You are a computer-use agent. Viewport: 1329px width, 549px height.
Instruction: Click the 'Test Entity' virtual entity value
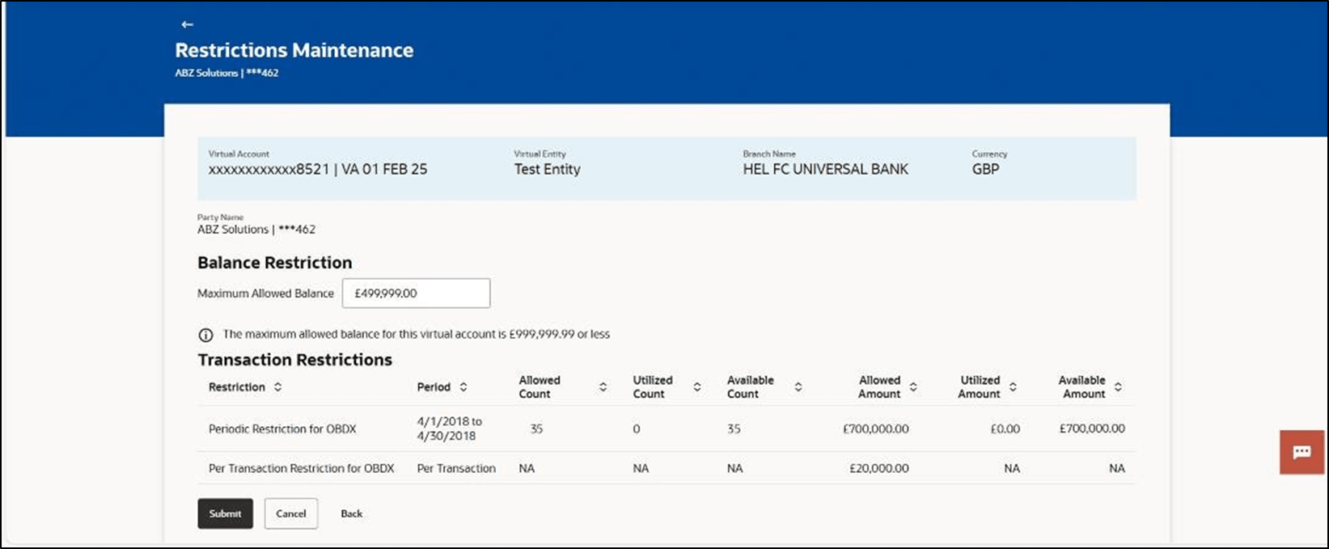[548, 170]
